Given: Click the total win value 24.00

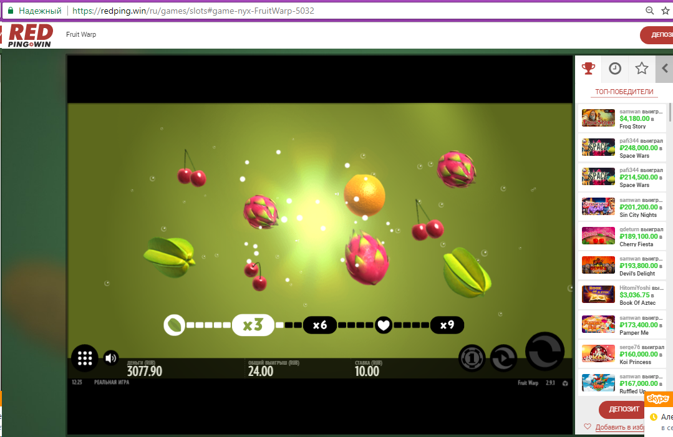Looking at the screenshot, I should pos(261,371).
